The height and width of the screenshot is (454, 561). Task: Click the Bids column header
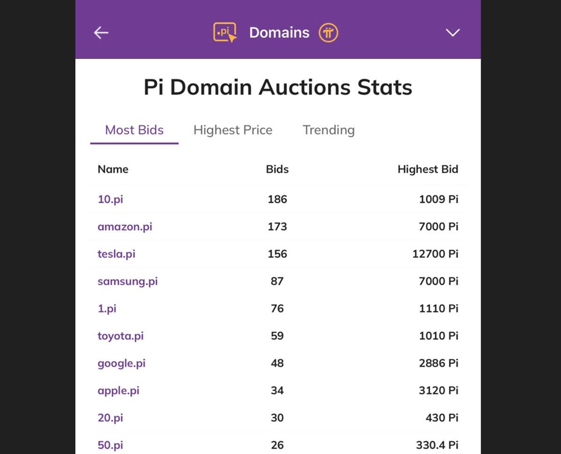[x=277, y=169]
